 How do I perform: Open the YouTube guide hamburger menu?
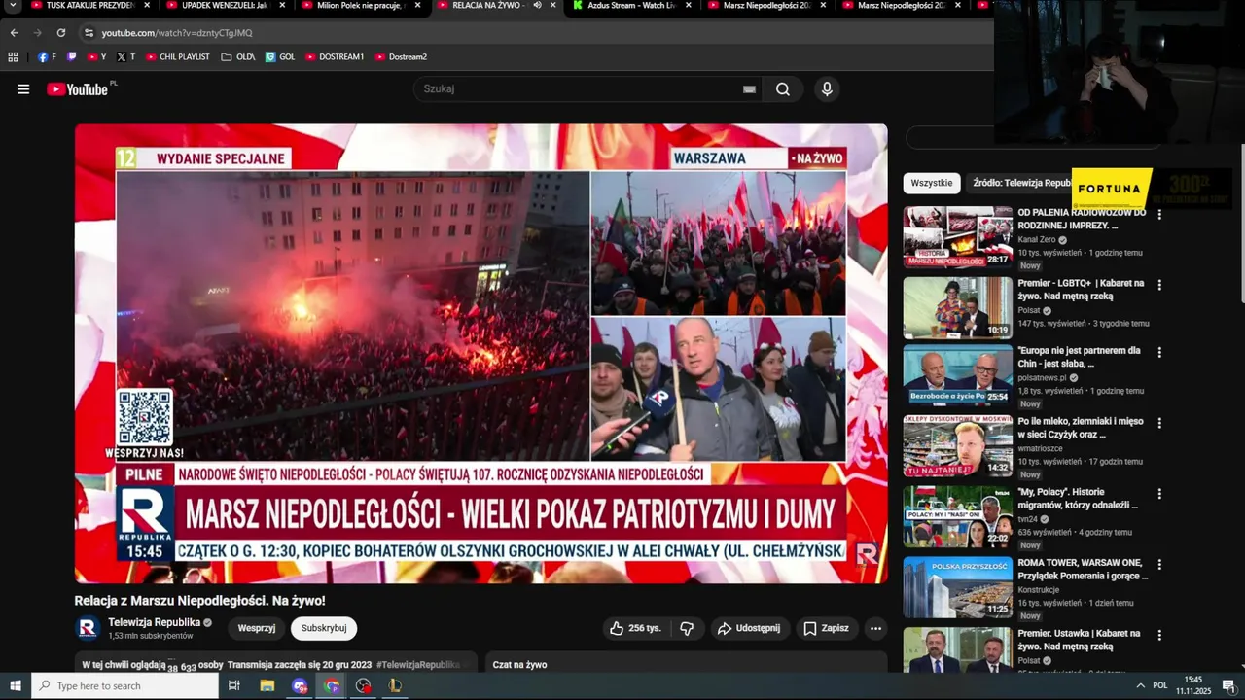tap(23, 89)
